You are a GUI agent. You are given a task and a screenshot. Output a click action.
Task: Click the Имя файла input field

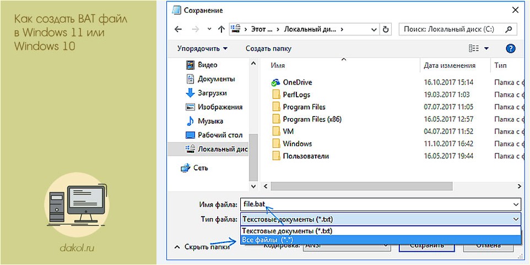[381, 205]
